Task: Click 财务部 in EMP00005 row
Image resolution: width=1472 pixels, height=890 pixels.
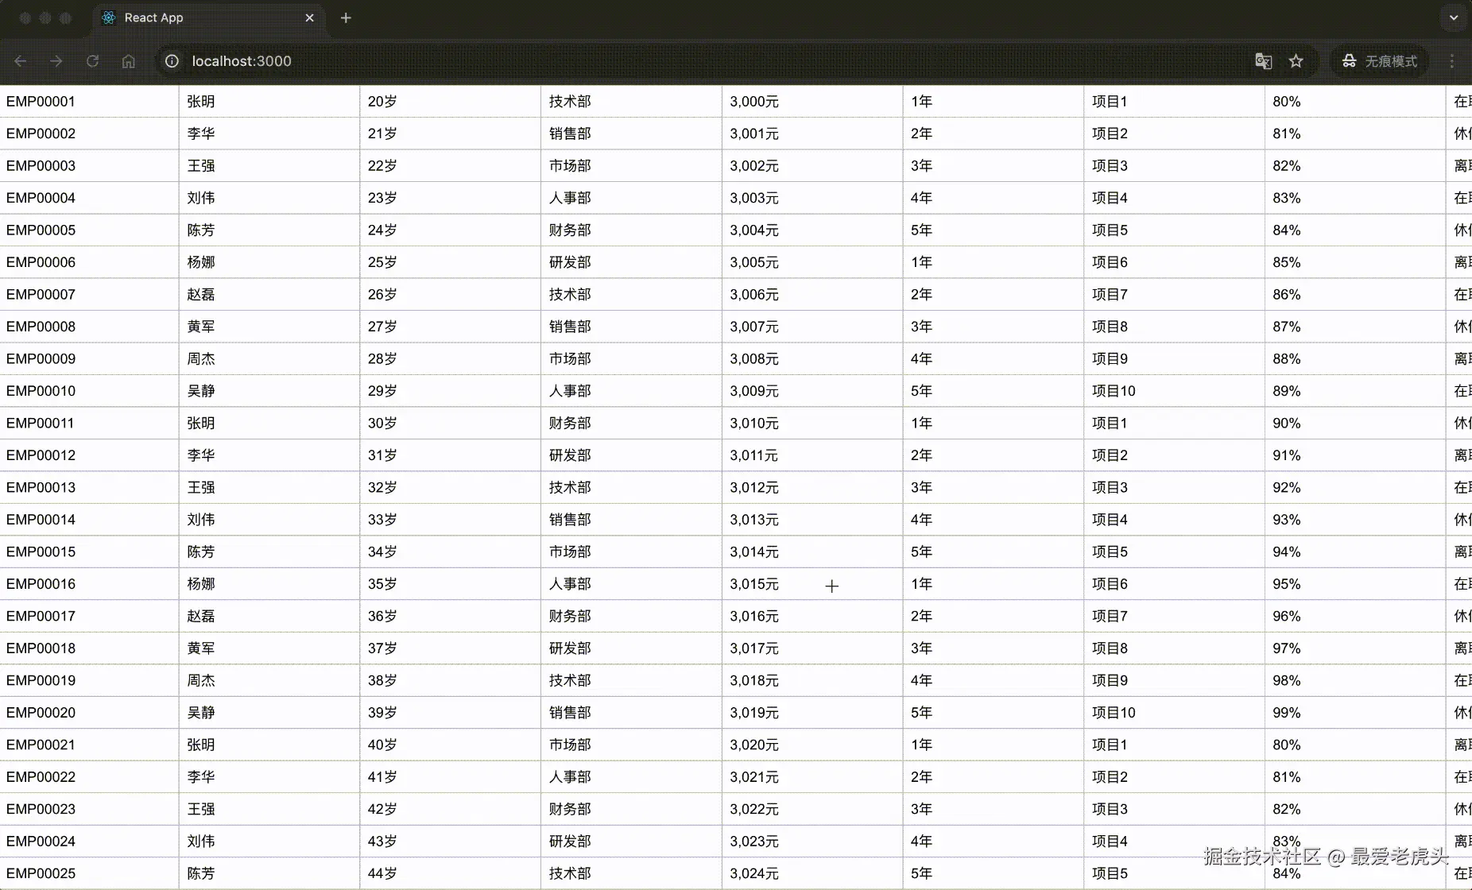Action: click(570, 230)
